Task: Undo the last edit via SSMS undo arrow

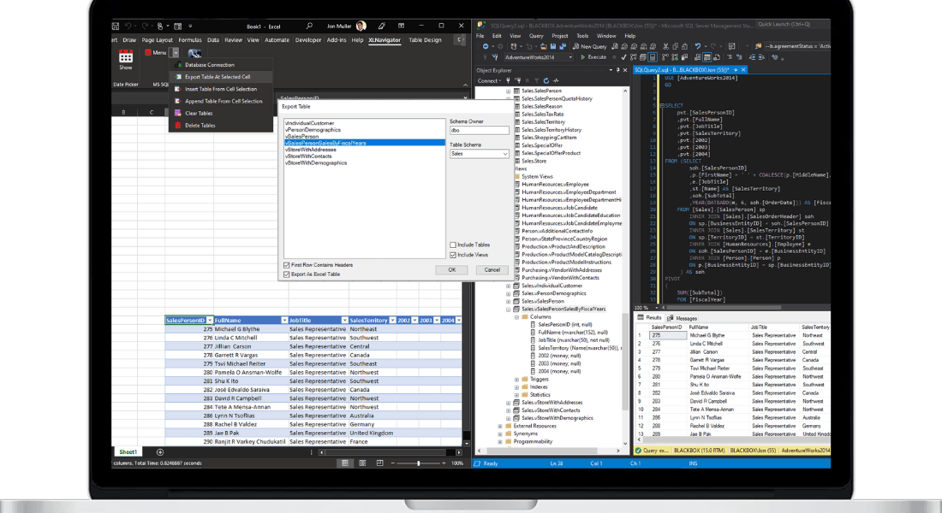Action: pyautogui.click(x=486, y=46)
